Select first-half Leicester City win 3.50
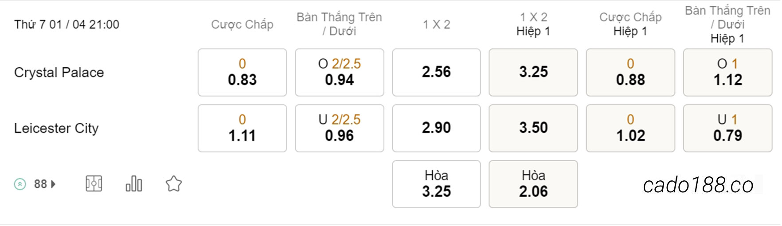Screen dimensions: 782x226 click(533, 128)
